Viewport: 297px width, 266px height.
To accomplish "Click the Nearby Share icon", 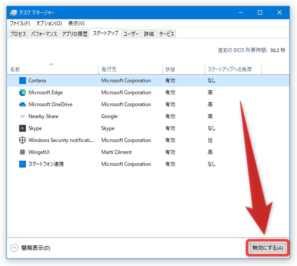I will (x=22, y=116).
